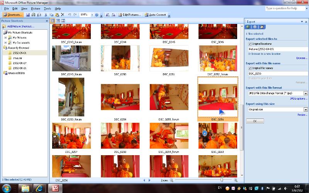
Task: Expand the My Documents tree node
Action: coord(5,43)
